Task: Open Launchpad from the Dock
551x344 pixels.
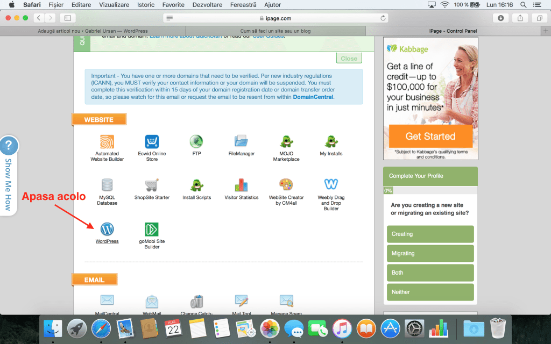Action: pos(77,329)
